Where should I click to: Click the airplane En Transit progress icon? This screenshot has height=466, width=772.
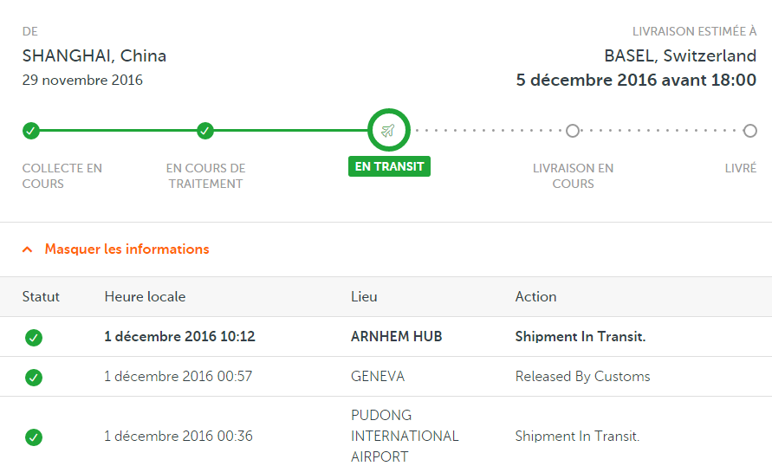(388, 131)
